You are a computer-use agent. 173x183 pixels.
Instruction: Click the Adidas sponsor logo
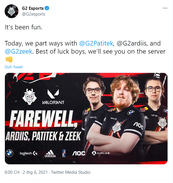pos(50,154)
